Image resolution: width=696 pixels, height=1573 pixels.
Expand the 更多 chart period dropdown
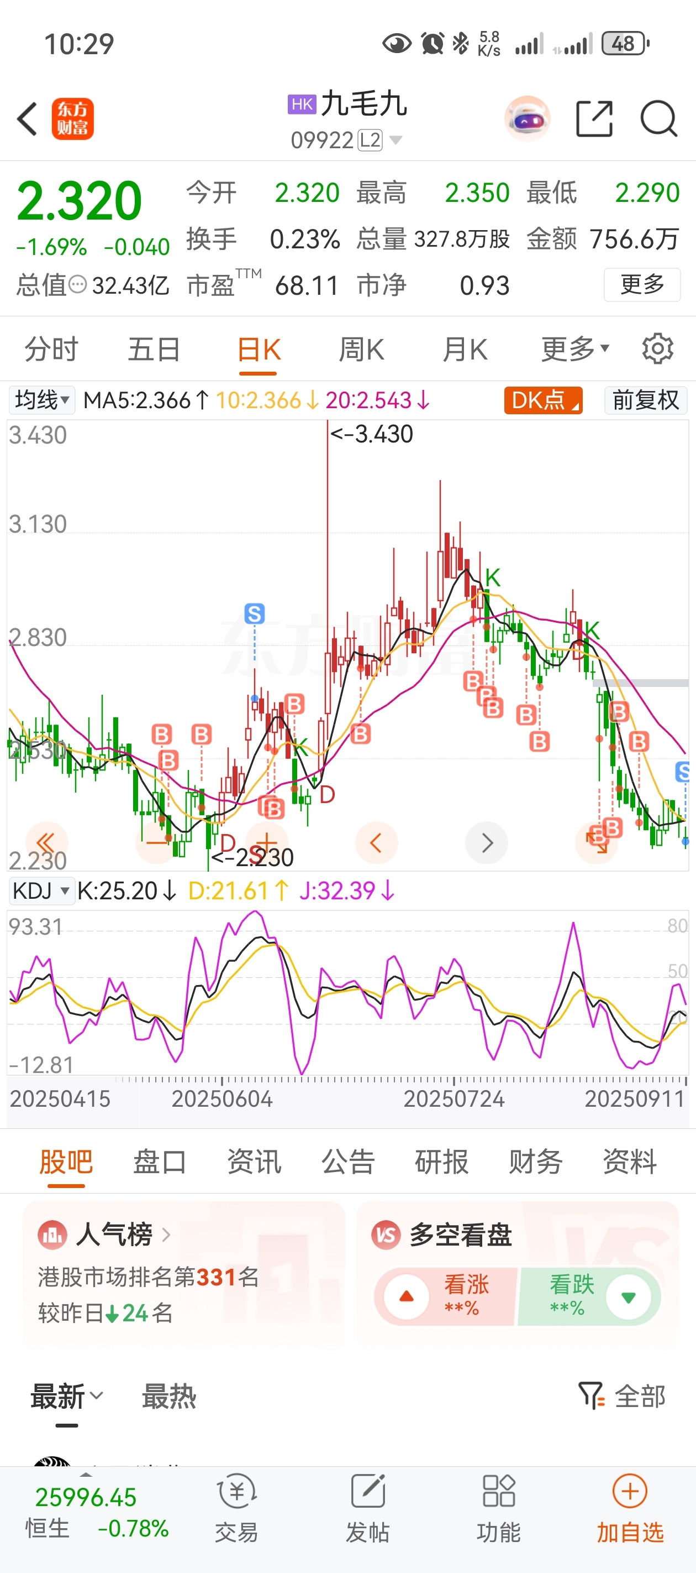(575, 348)
